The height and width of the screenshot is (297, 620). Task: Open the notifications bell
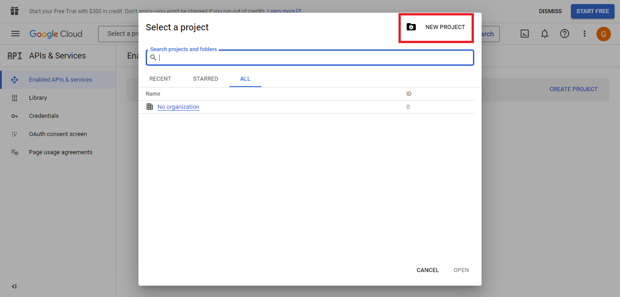[x=545, y=34]
